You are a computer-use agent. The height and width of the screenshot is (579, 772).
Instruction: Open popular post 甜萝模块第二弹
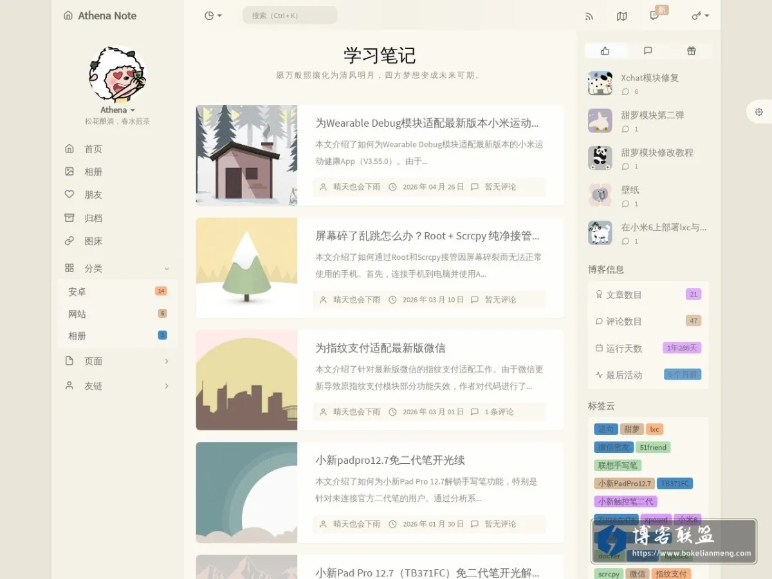(652, 115)
